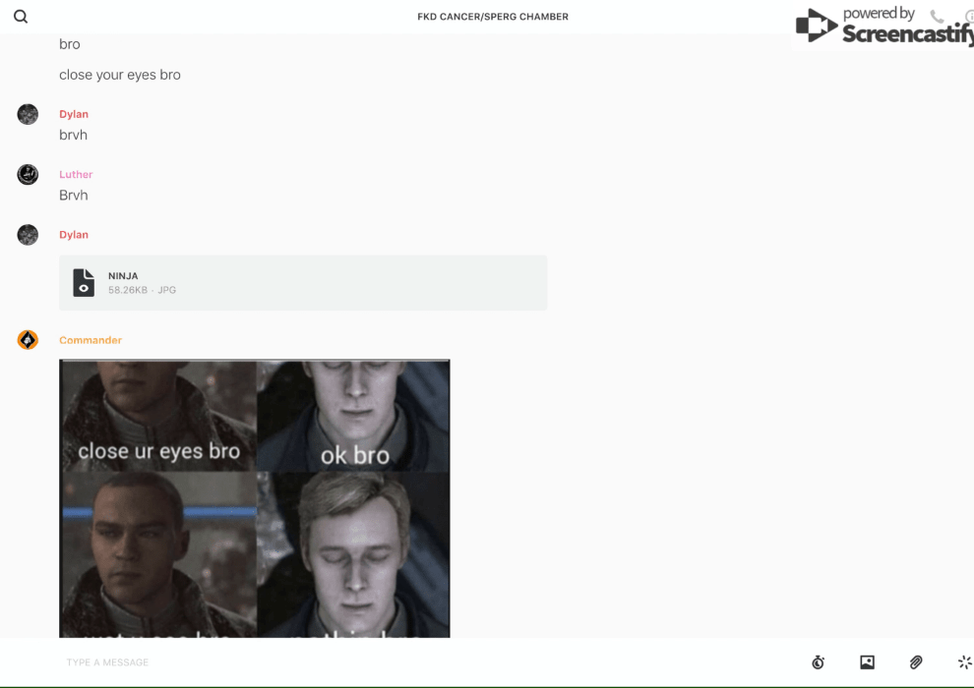
Task: Click the "close your eyes bro" message text
Action: point(120,75)
